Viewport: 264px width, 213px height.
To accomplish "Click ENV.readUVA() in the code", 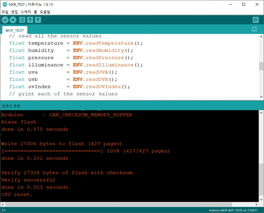I will point(95,72).
